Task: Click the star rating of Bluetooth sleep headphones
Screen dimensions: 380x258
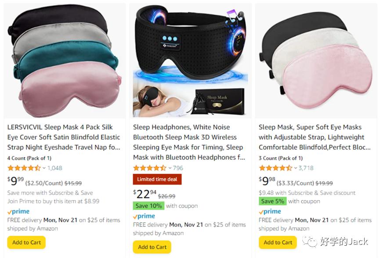Action: click(x=149, y=168)
